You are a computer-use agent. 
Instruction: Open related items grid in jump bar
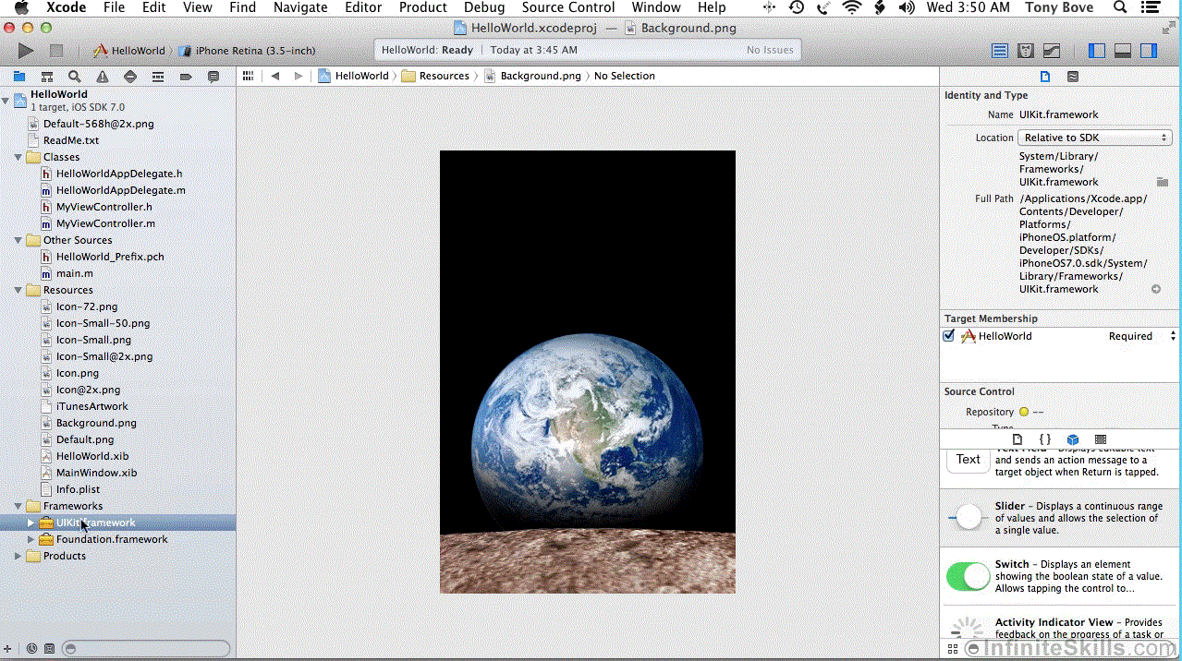click(x=248, y=76)
